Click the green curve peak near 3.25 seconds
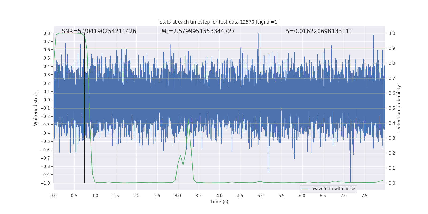This screenshot has height=214, width=428. [x=188, y=119]
